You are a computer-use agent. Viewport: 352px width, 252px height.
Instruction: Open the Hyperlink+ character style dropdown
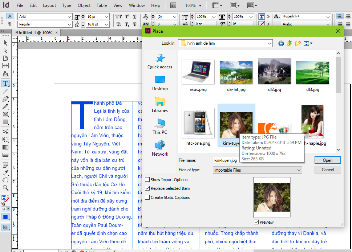pos(328,17)
